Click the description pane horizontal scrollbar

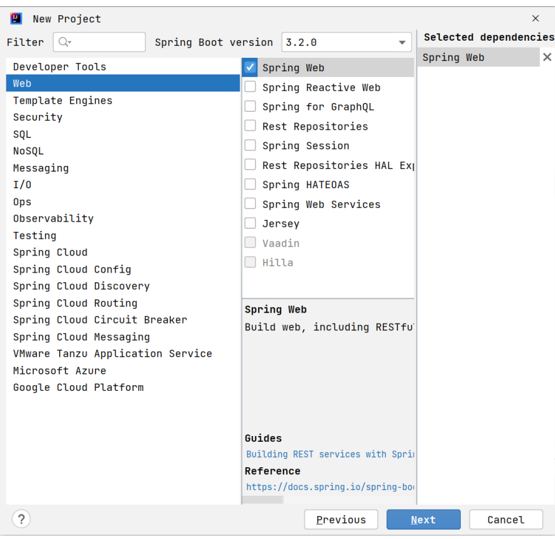(x=263, y=500)
